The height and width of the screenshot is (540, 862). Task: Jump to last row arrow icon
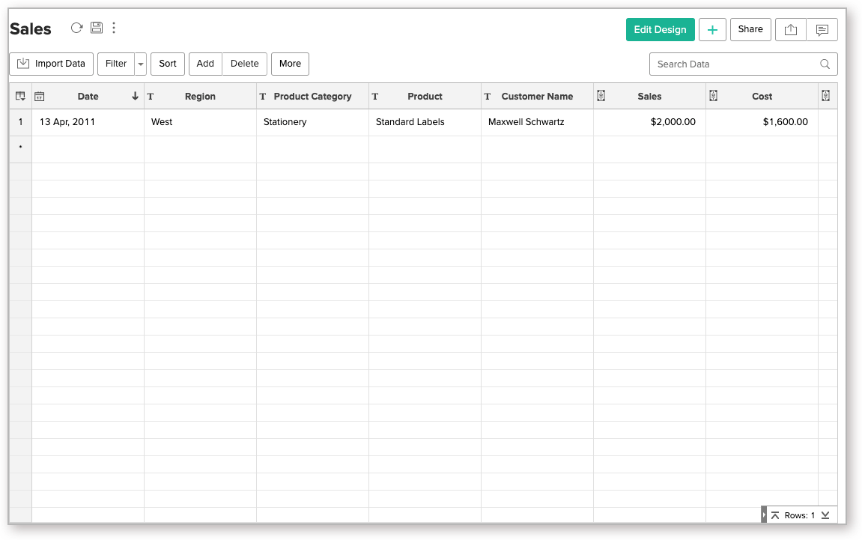[825, 515]
